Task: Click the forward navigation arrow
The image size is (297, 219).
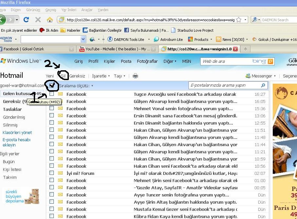Action: [x=11, y=19]
